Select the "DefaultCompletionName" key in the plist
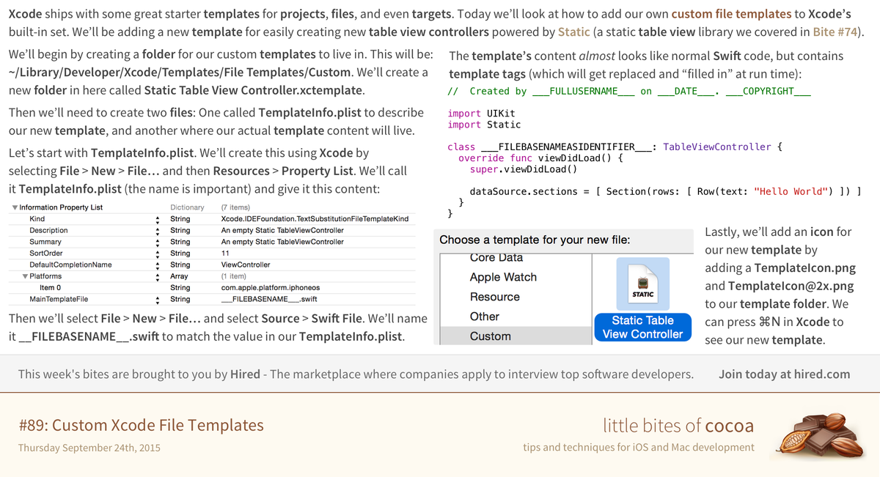This screenshot has height=477, width=880. [x=70, y=265]
